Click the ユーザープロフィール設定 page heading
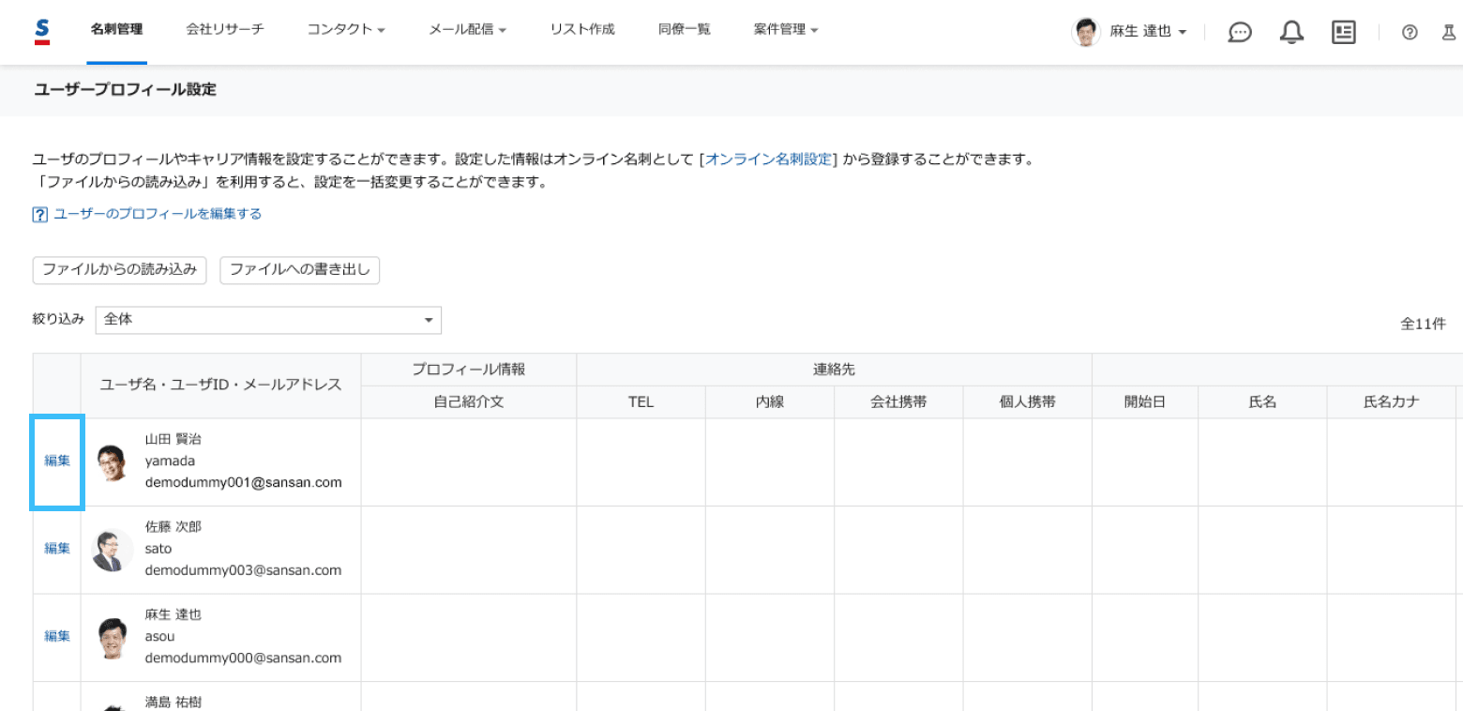This screenshot has width=1463, height=711. (x=125, y=90)
